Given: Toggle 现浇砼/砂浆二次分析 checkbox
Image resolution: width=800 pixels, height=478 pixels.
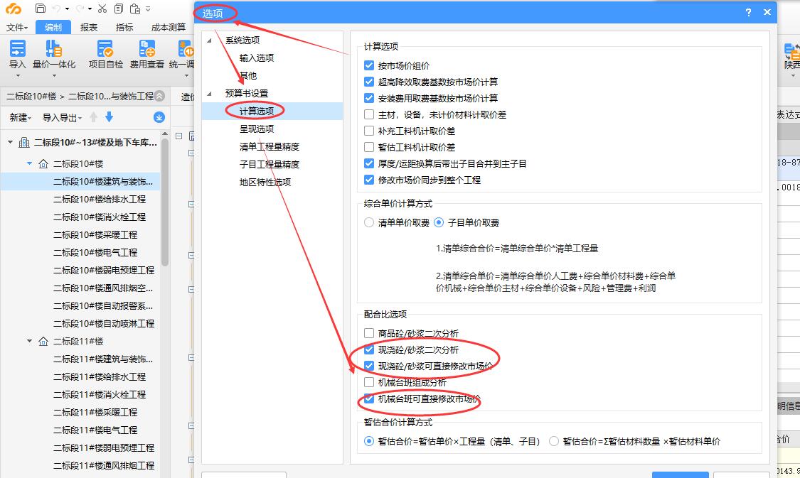Looking at the screenshot, I should click(369, 349).
